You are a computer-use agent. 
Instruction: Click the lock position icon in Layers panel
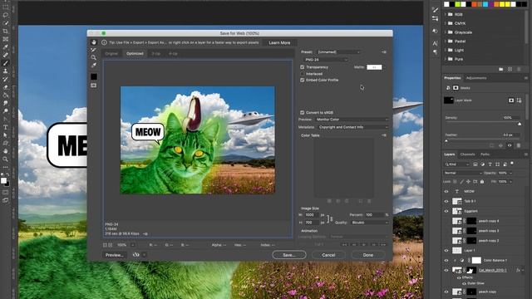(x=468, y=182)
